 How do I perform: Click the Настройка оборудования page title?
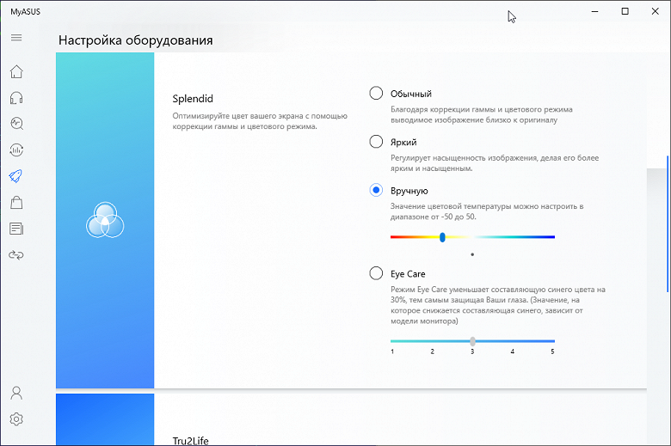click(x=136, y=40)
